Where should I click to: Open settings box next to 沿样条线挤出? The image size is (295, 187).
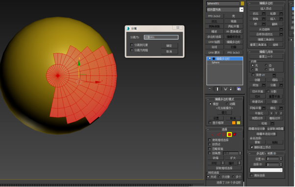pyautogui.click(x=281, y=34)
